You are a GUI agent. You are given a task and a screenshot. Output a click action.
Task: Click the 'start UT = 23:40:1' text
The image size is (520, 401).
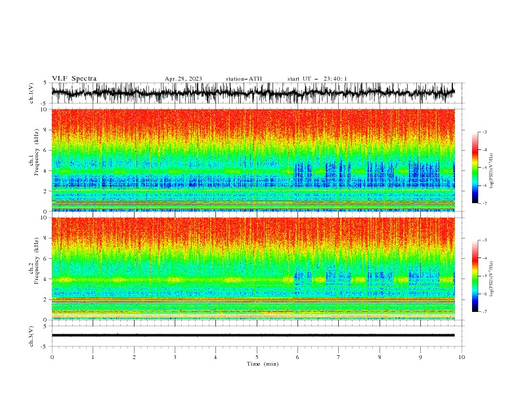pyautogui.click(x=317, y=79)
